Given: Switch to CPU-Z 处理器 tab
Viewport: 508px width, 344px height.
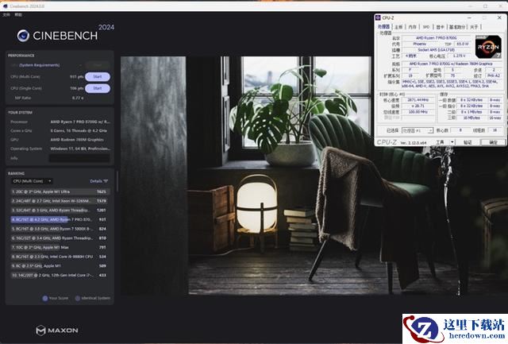Looking at the screenshot, I should point(383,27).
